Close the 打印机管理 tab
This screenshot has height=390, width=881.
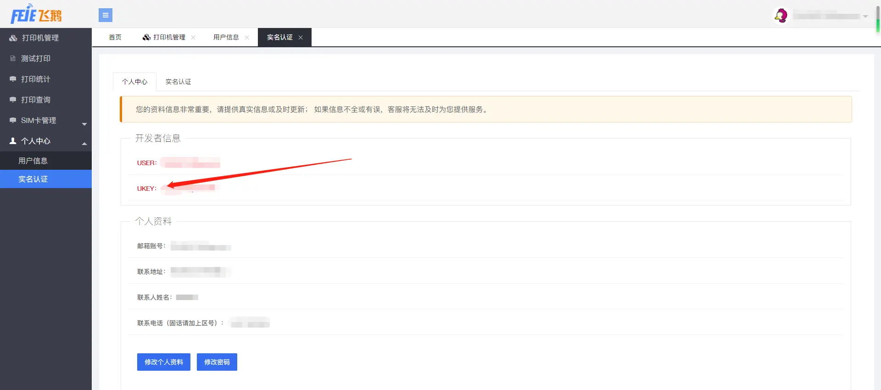pos(193,38)
